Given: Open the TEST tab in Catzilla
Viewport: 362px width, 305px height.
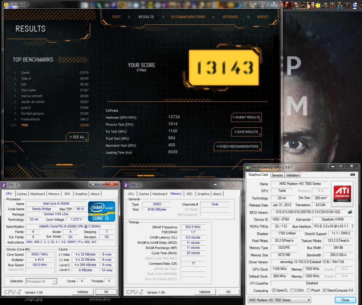Looking at the screenshot, I should click(x=116, y=17).
